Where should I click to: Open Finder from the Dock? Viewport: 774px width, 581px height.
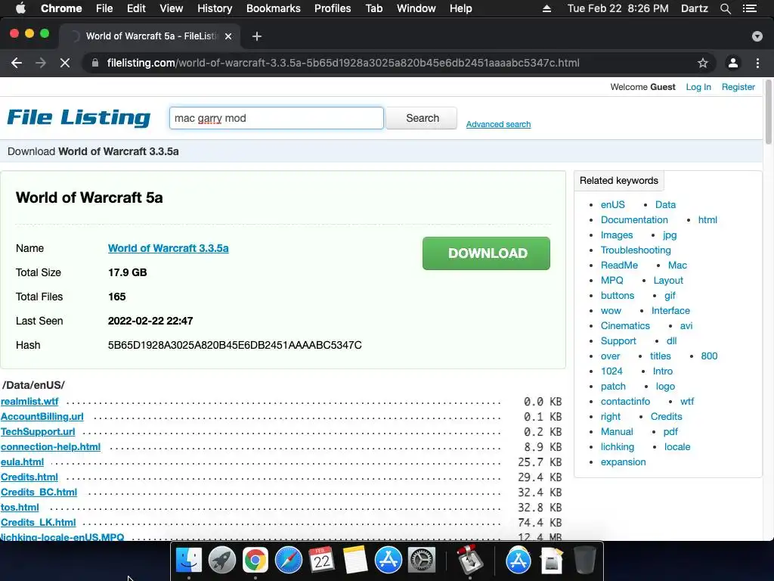(189, 561)
